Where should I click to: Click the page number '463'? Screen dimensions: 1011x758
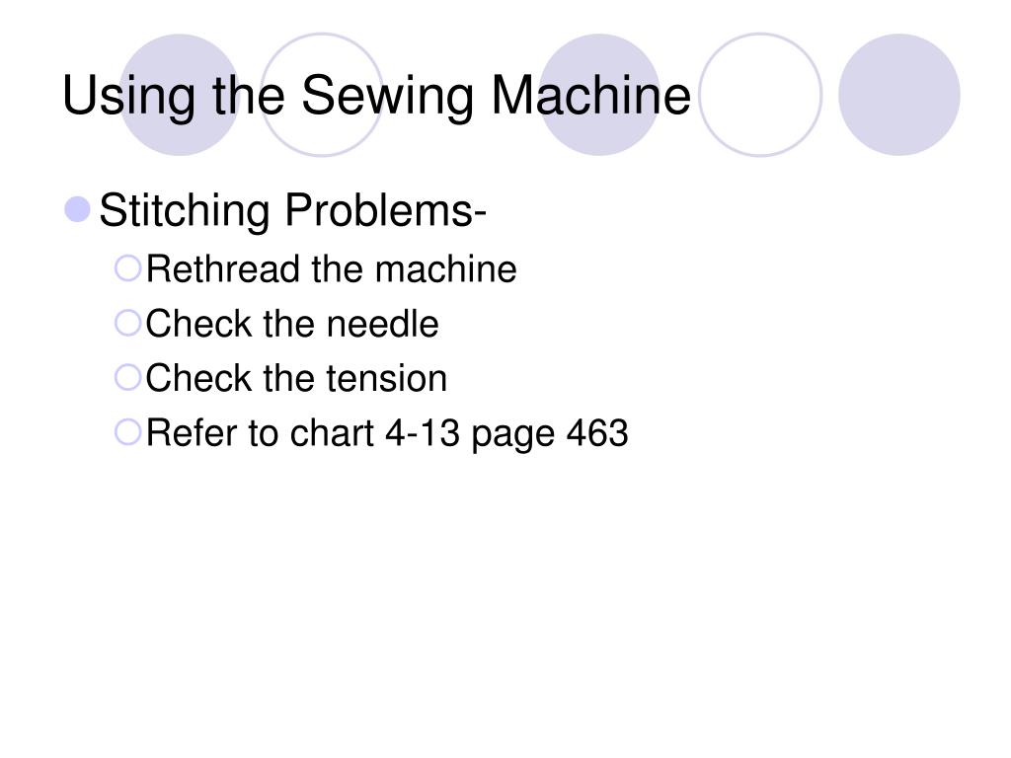[597, 432]
